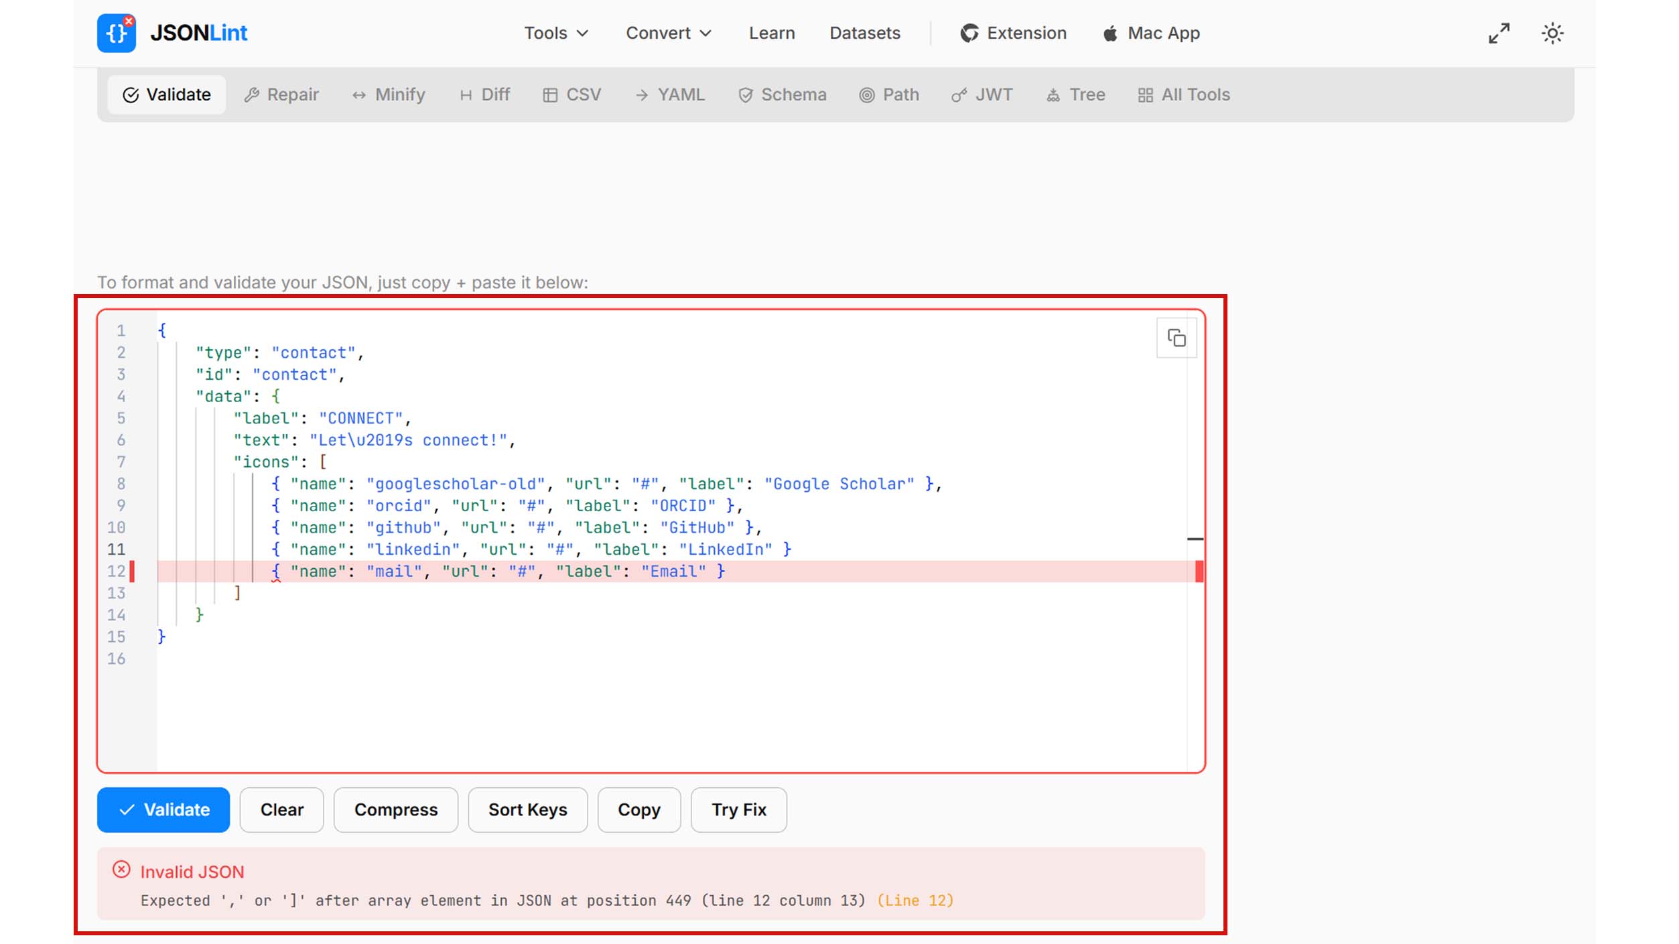Open the All Tools tab

pyautogui.click(x=1184, y=94)
